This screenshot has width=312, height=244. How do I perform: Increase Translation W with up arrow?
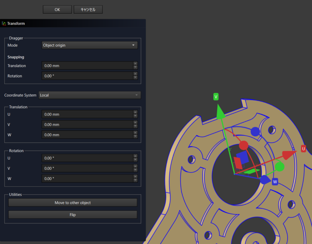point(135,133)
